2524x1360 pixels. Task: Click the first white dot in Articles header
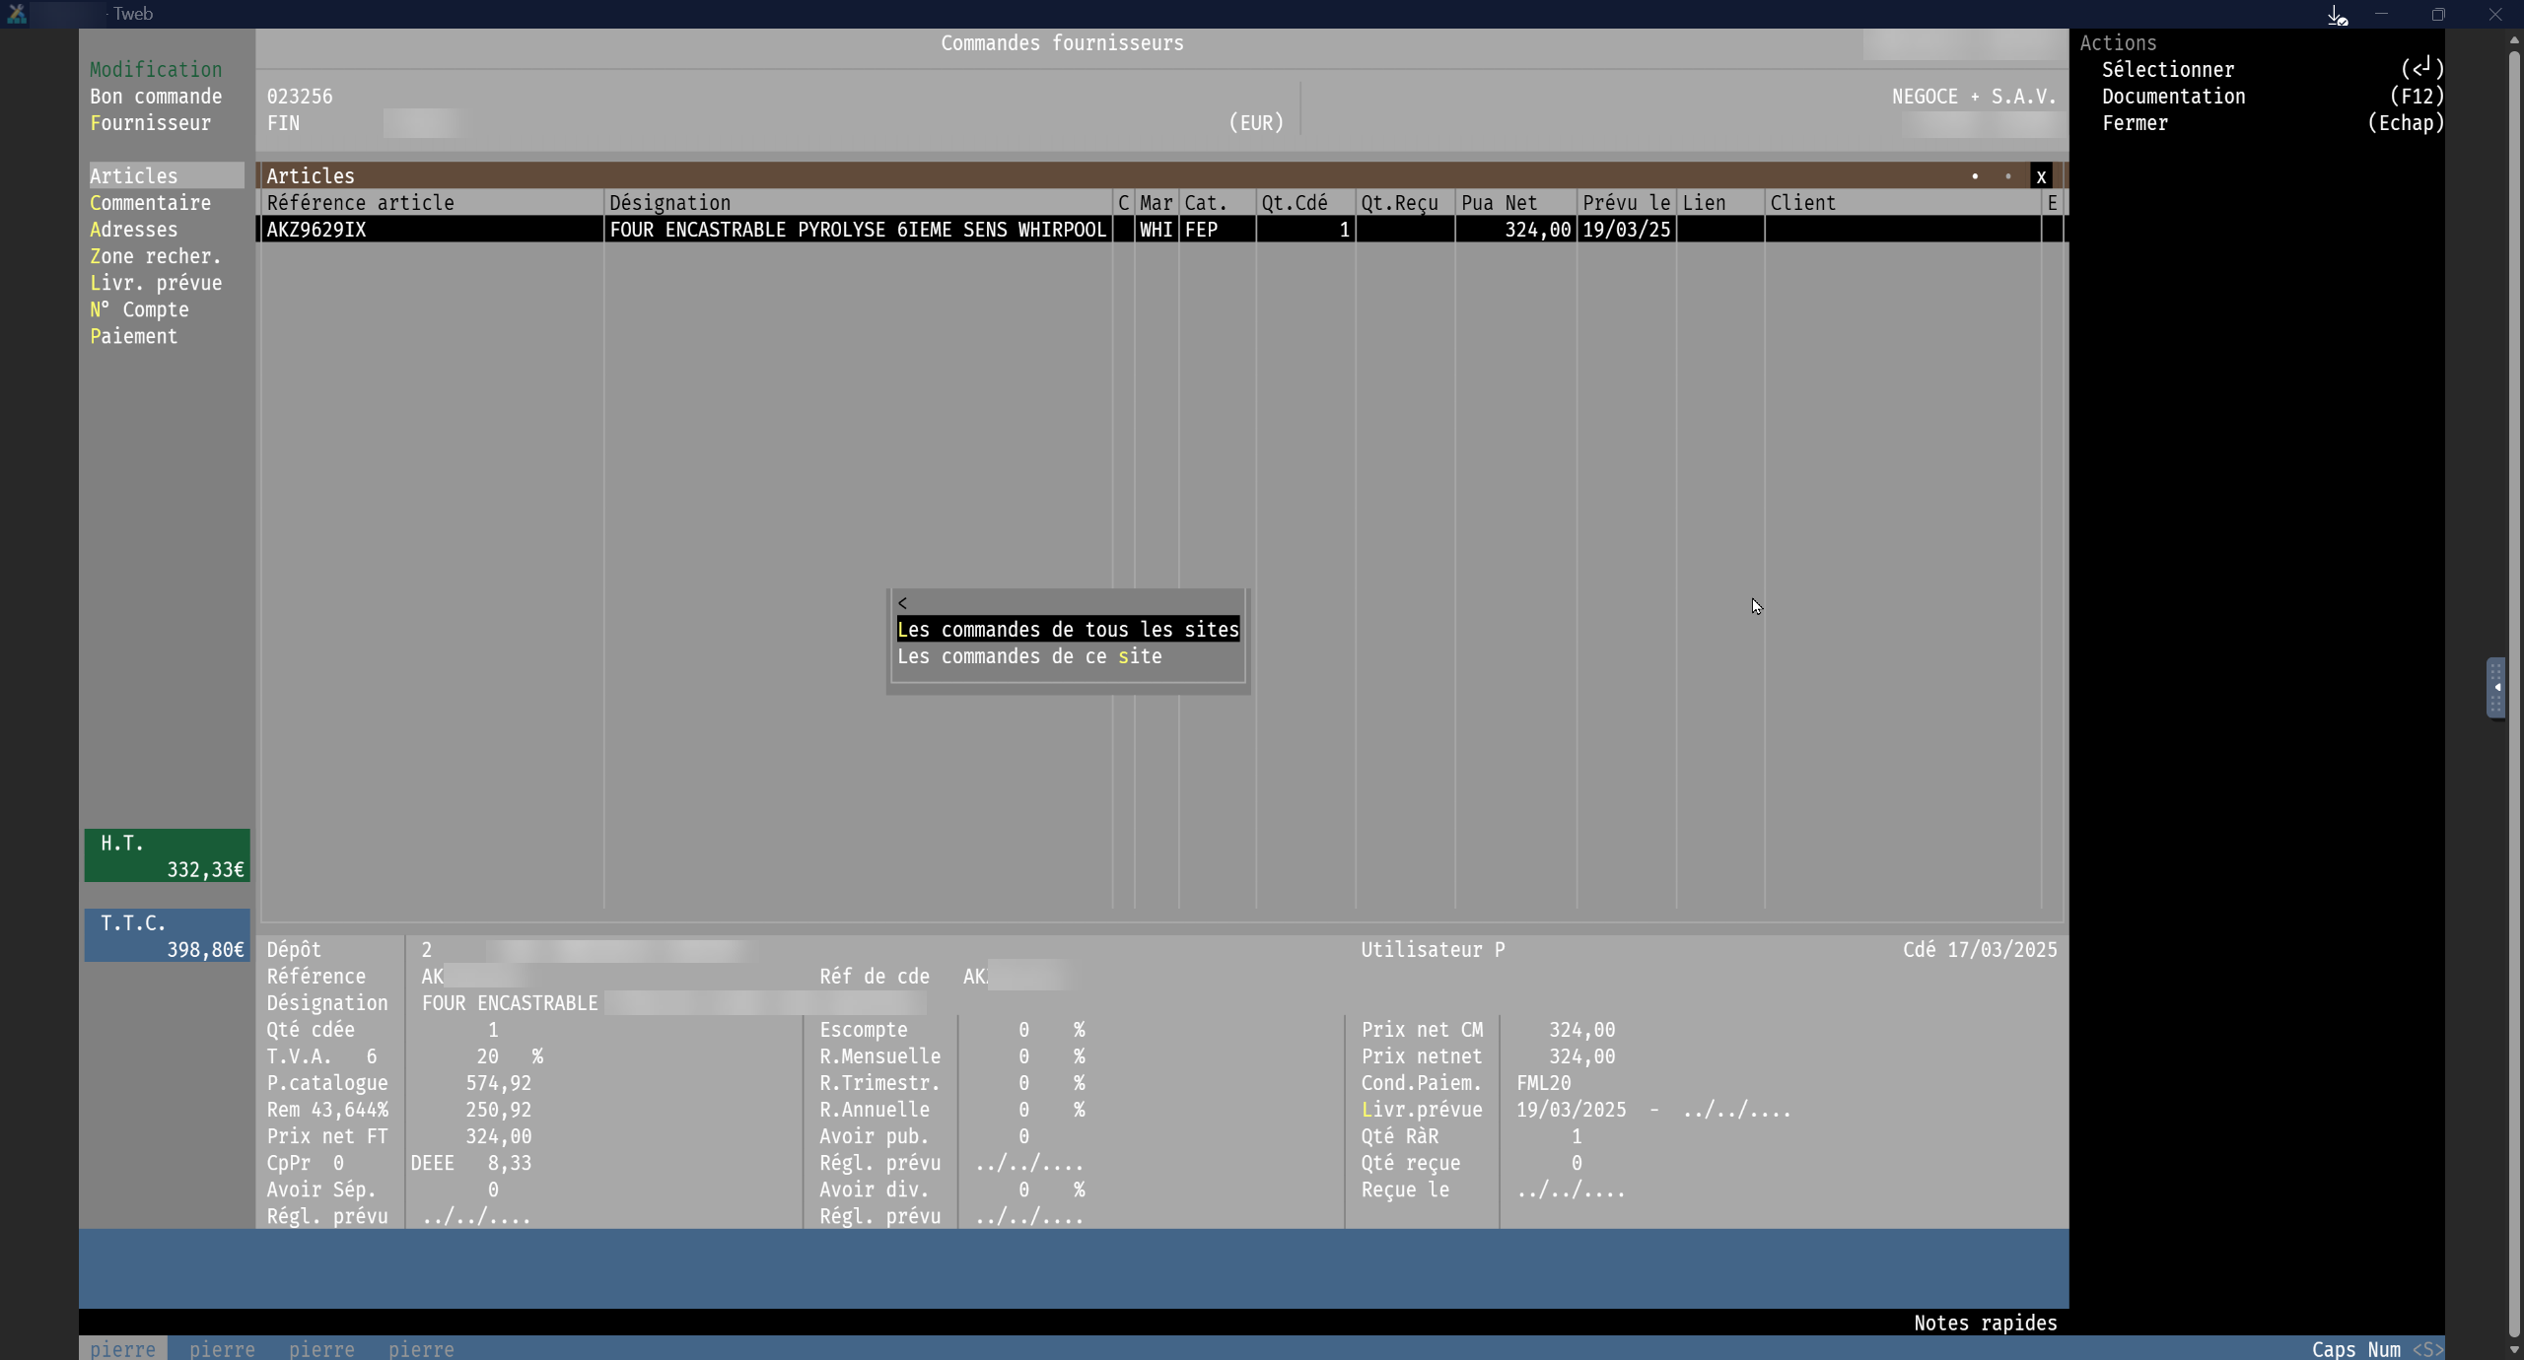[1975, 176]
